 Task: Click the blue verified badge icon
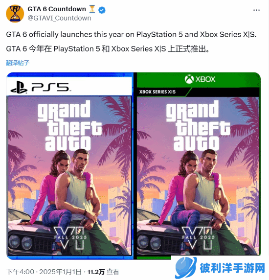pos(102,10)
